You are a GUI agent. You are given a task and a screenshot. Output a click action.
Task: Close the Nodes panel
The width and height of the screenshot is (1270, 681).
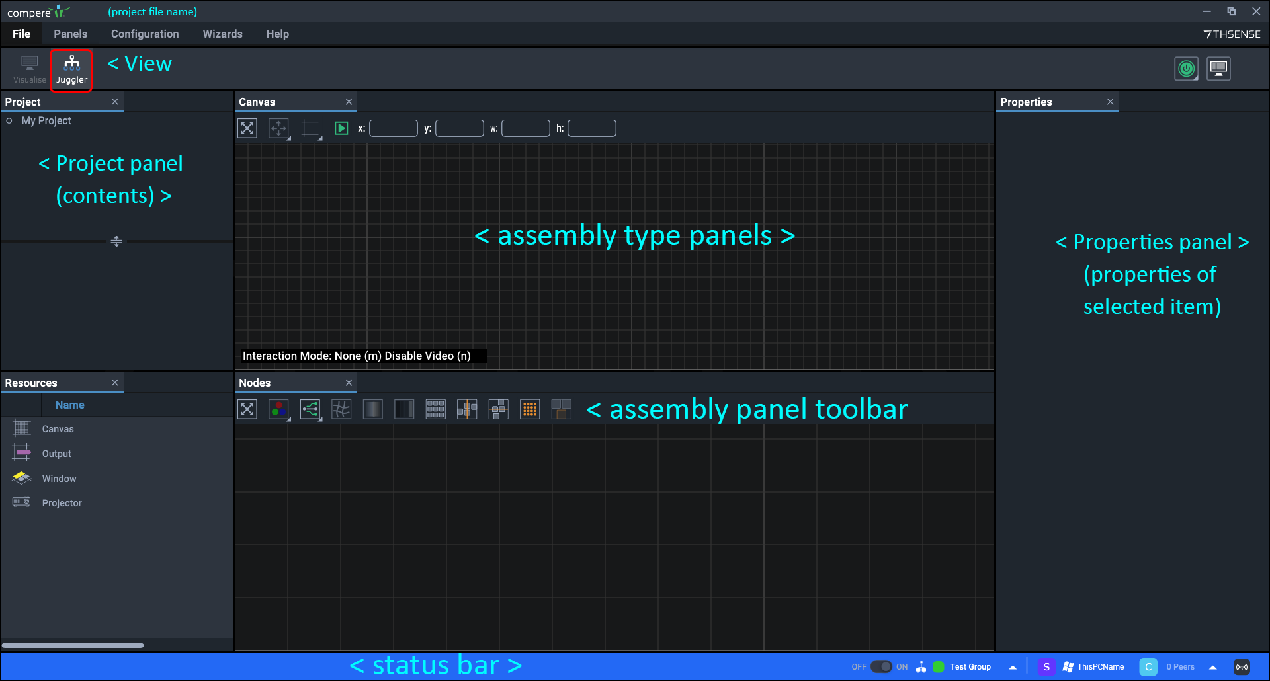pyautogui.click(x=349, y=383)
